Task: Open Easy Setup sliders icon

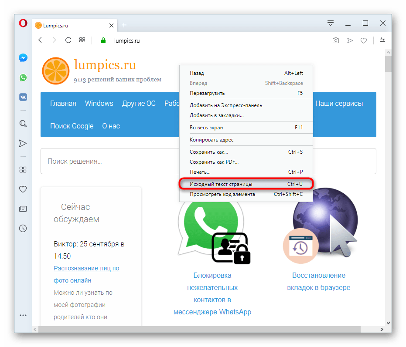Action: tap(382, 40)
